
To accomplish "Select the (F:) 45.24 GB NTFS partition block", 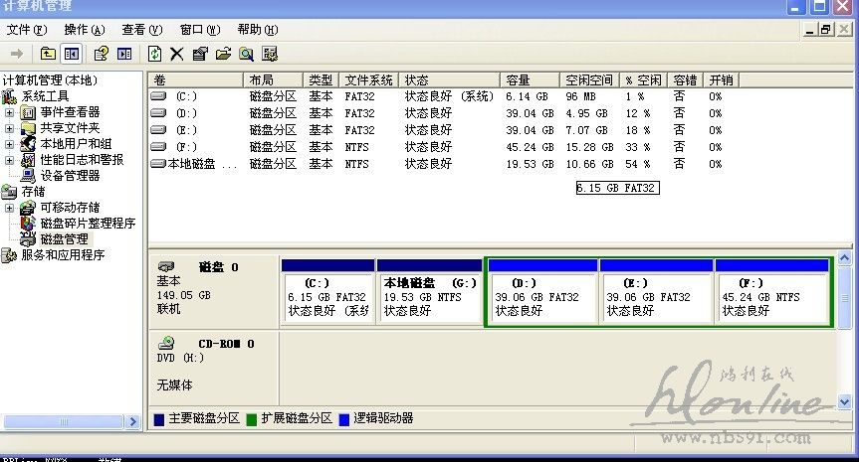I will [771, 297].
